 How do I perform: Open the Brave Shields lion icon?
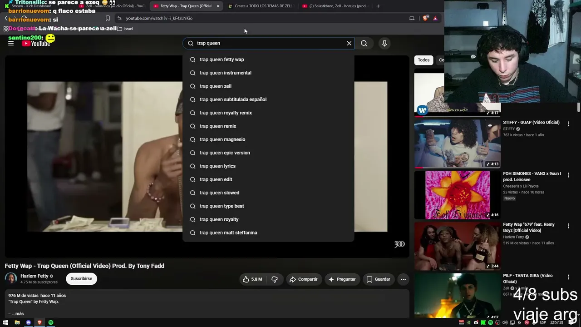click(x=425, y=18)
